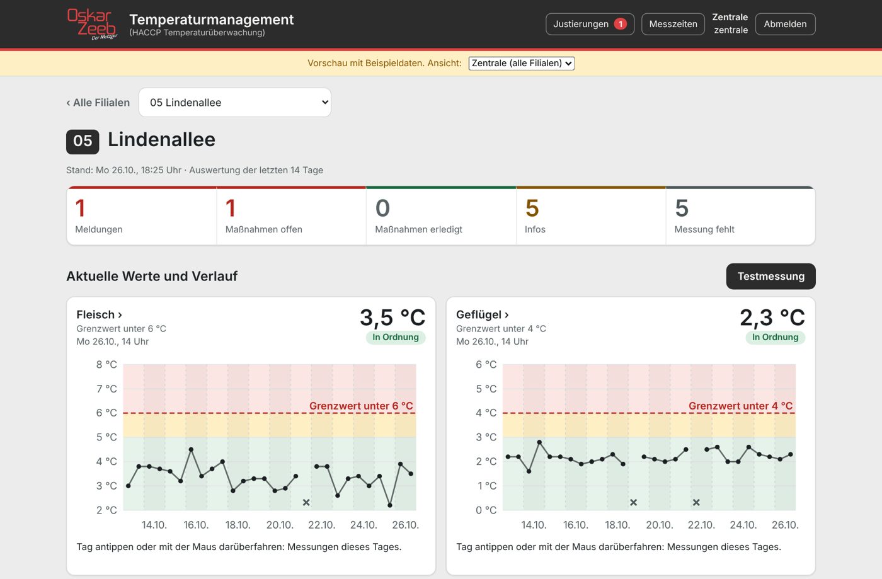Click the missing-measurement X in the Fleisch chart
The width and height of the screenshot is (882, 579).
click(306, 502)
